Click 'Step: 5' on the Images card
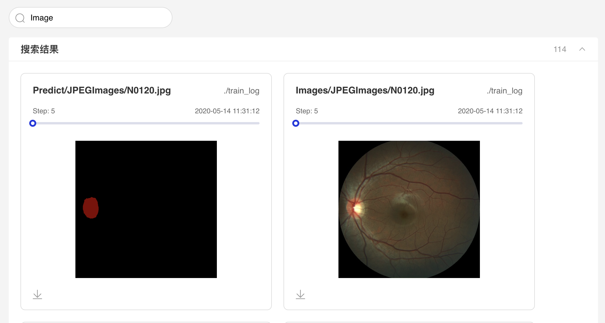605x323 pixels. click(307, 111)
